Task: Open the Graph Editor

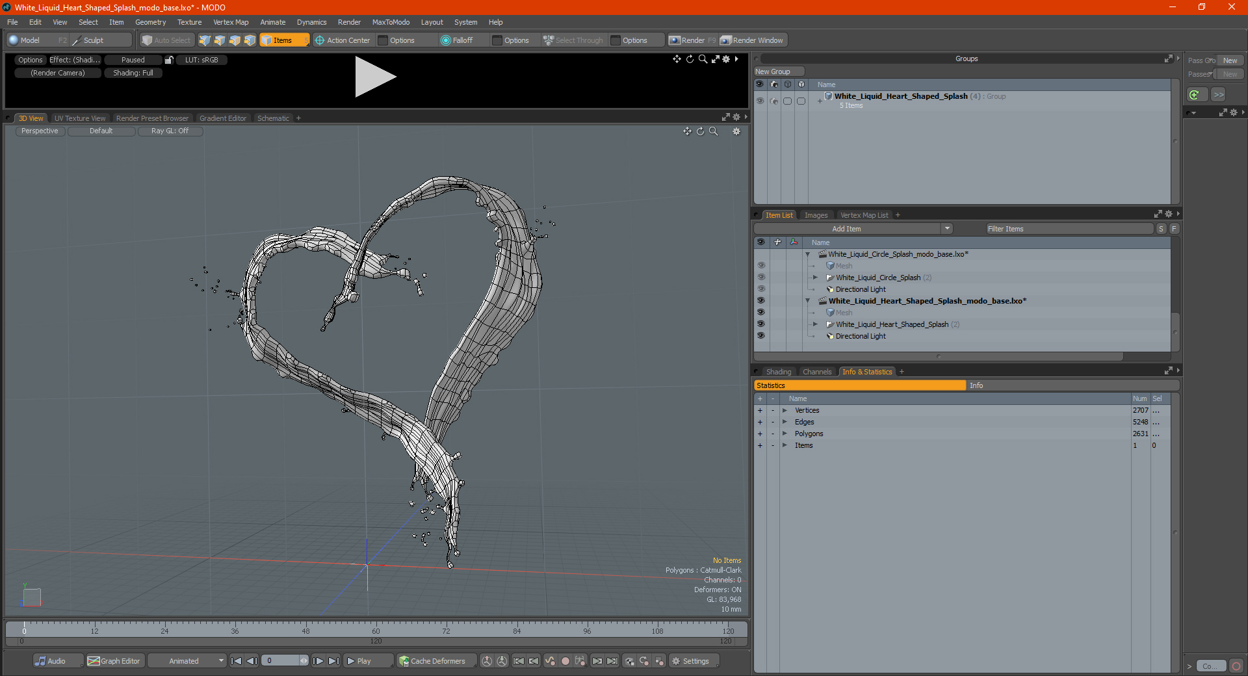Action: click(114, 661)
